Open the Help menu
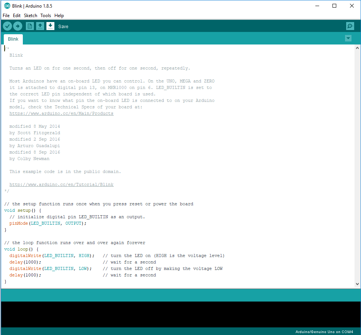Viewport: 361px width, 335px height. 59,16
